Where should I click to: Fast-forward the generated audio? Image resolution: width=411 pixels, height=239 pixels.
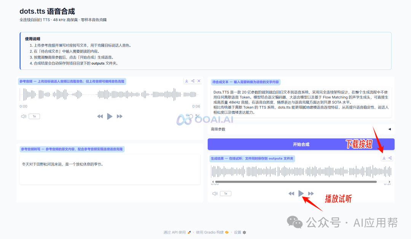click(311, 193)
